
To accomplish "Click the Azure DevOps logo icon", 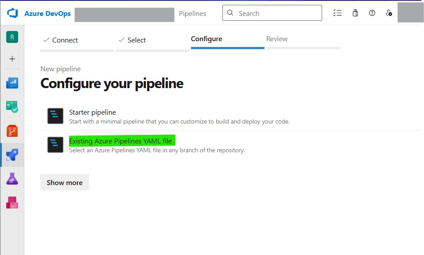I will (x=12, y=13).
